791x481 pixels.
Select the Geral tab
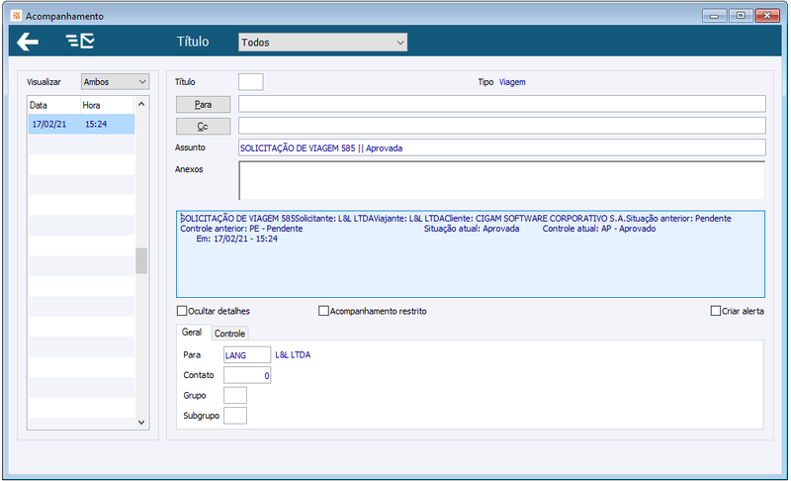192,333
